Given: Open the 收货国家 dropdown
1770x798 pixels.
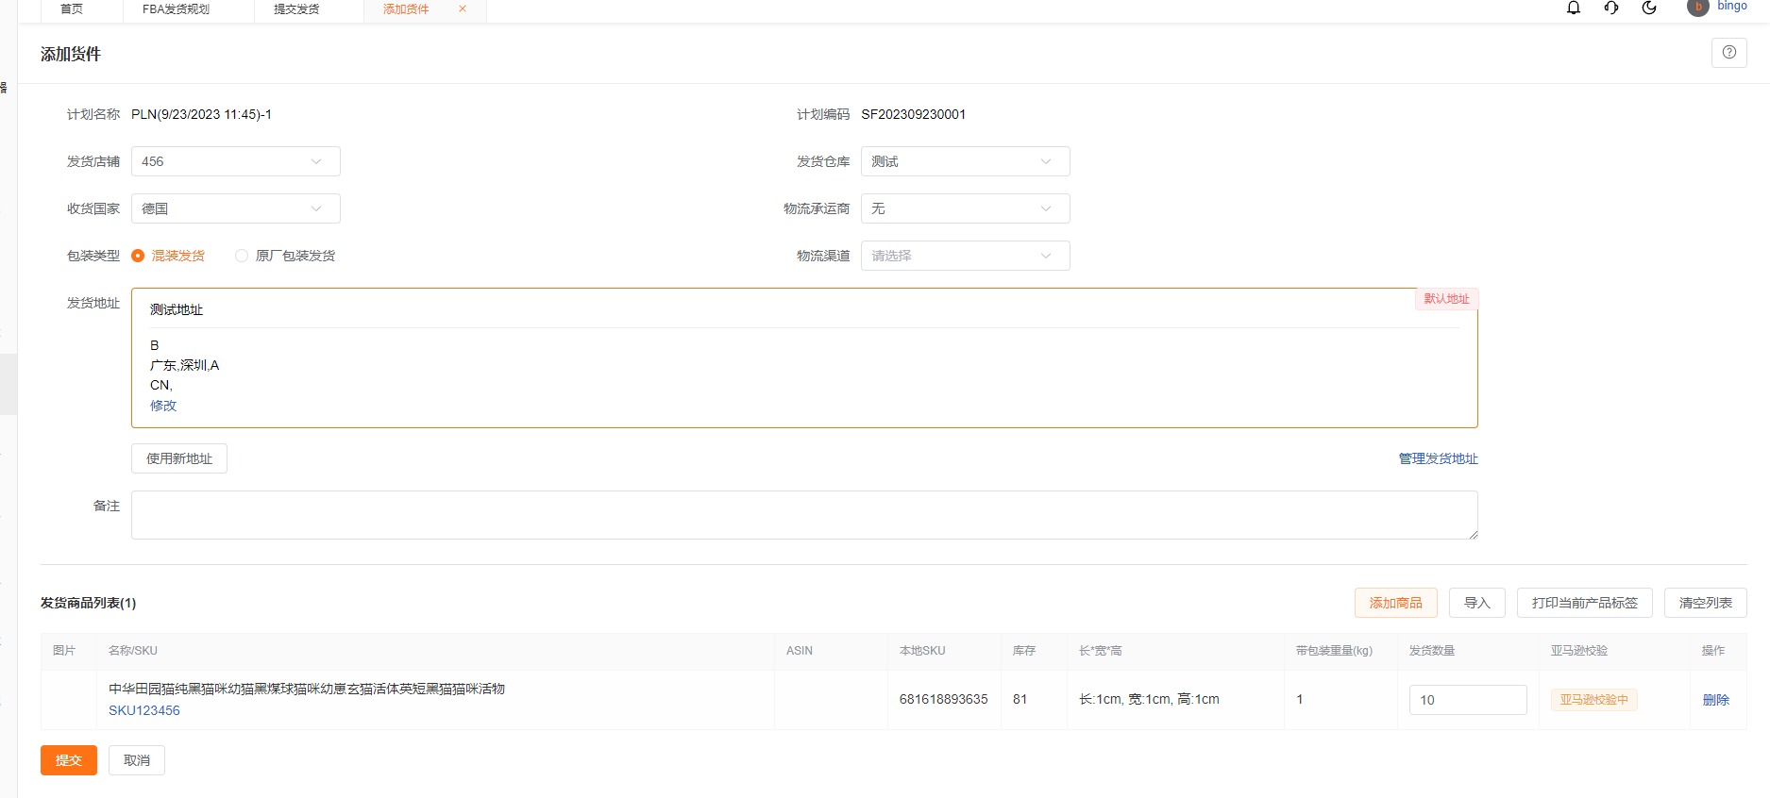Looking at the screenshot, I should pyautogui.click(x=235, y=208).
